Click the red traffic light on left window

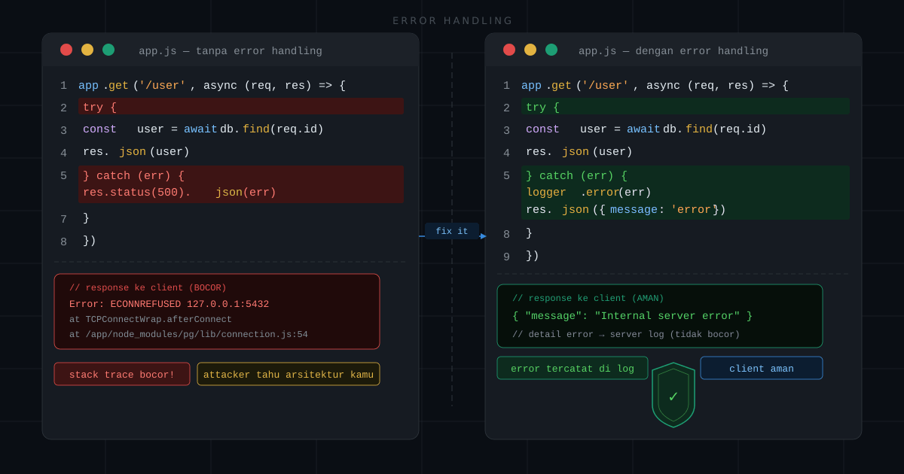[x=66, y=50]
